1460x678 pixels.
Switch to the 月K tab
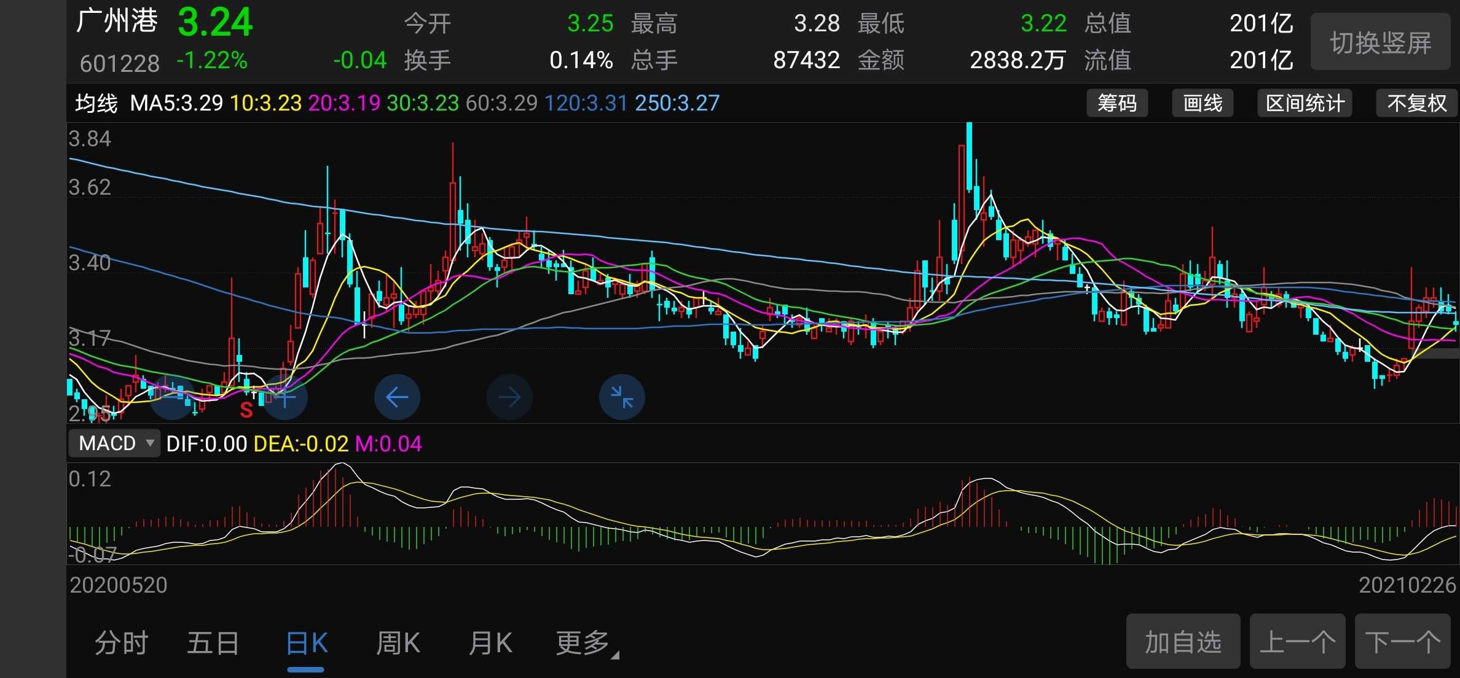(x=490, y=644)
